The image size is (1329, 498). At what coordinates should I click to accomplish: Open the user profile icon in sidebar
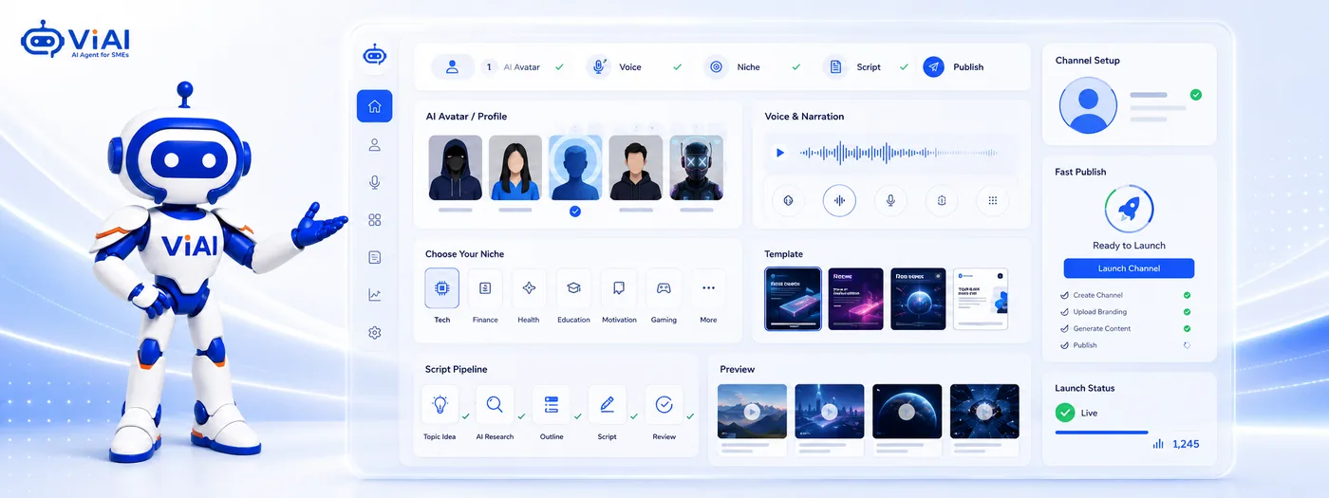[x=374, y=145]
